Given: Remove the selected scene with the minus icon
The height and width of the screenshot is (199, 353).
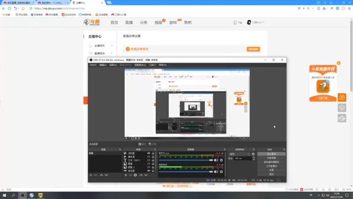Looking at the screenshot, I should [96, 175].
